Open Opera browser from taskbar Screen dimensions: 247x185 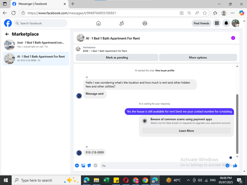(126, 180)
